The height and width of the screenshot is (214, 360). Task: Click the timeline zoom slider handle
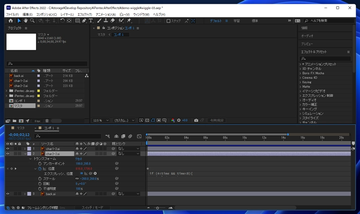(157, 208)
